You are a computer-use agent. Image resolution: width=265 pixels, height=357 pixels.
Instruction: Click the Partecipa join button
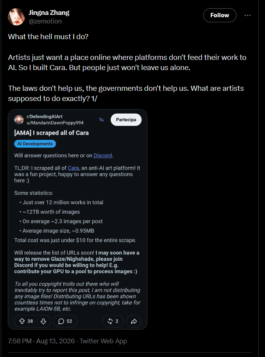[x=126, y=119]
